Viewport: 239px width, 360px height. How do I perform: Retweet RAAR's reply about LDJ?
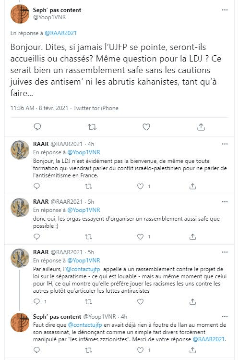[88, 186]
